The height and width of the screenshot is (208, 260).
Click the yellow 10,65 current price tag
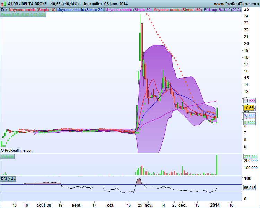(249, 108)
